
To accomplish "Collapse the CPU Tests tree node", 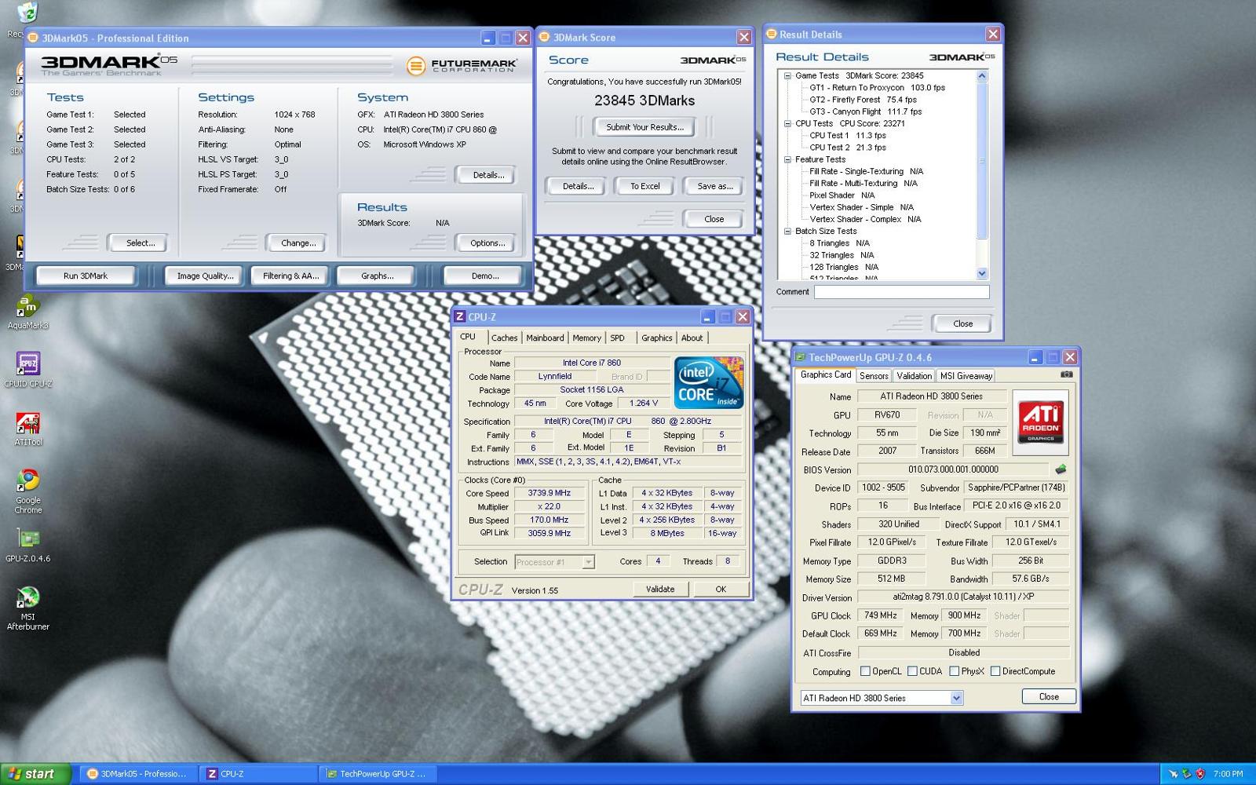I will (787, 123).
